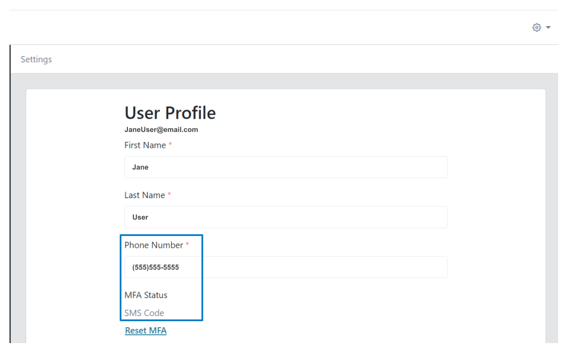
Task: Click the Phone Number field showing (555)555-5555
Action: point(286,267)
